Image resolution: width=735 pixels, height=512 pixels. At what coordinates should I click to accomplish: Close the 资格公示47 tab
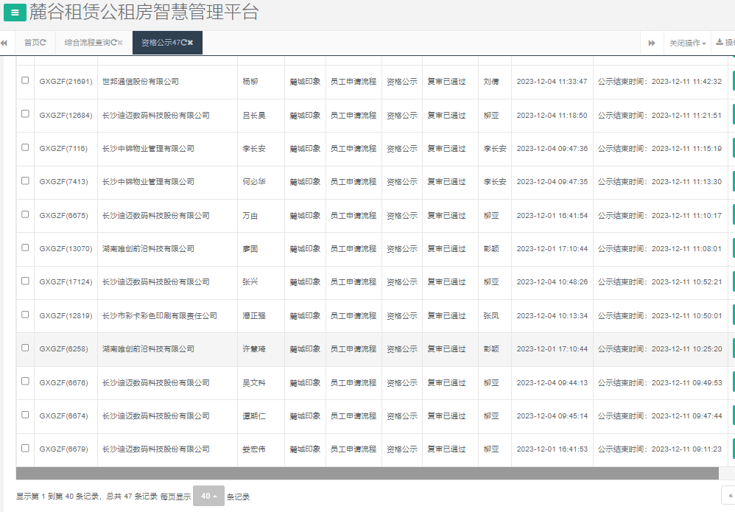click(x=190, y=43)
